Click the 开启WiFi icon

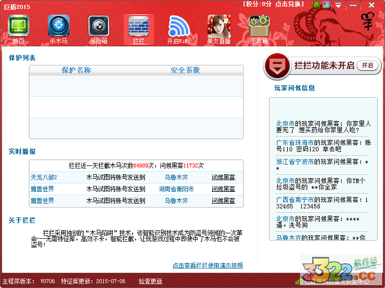178,28
